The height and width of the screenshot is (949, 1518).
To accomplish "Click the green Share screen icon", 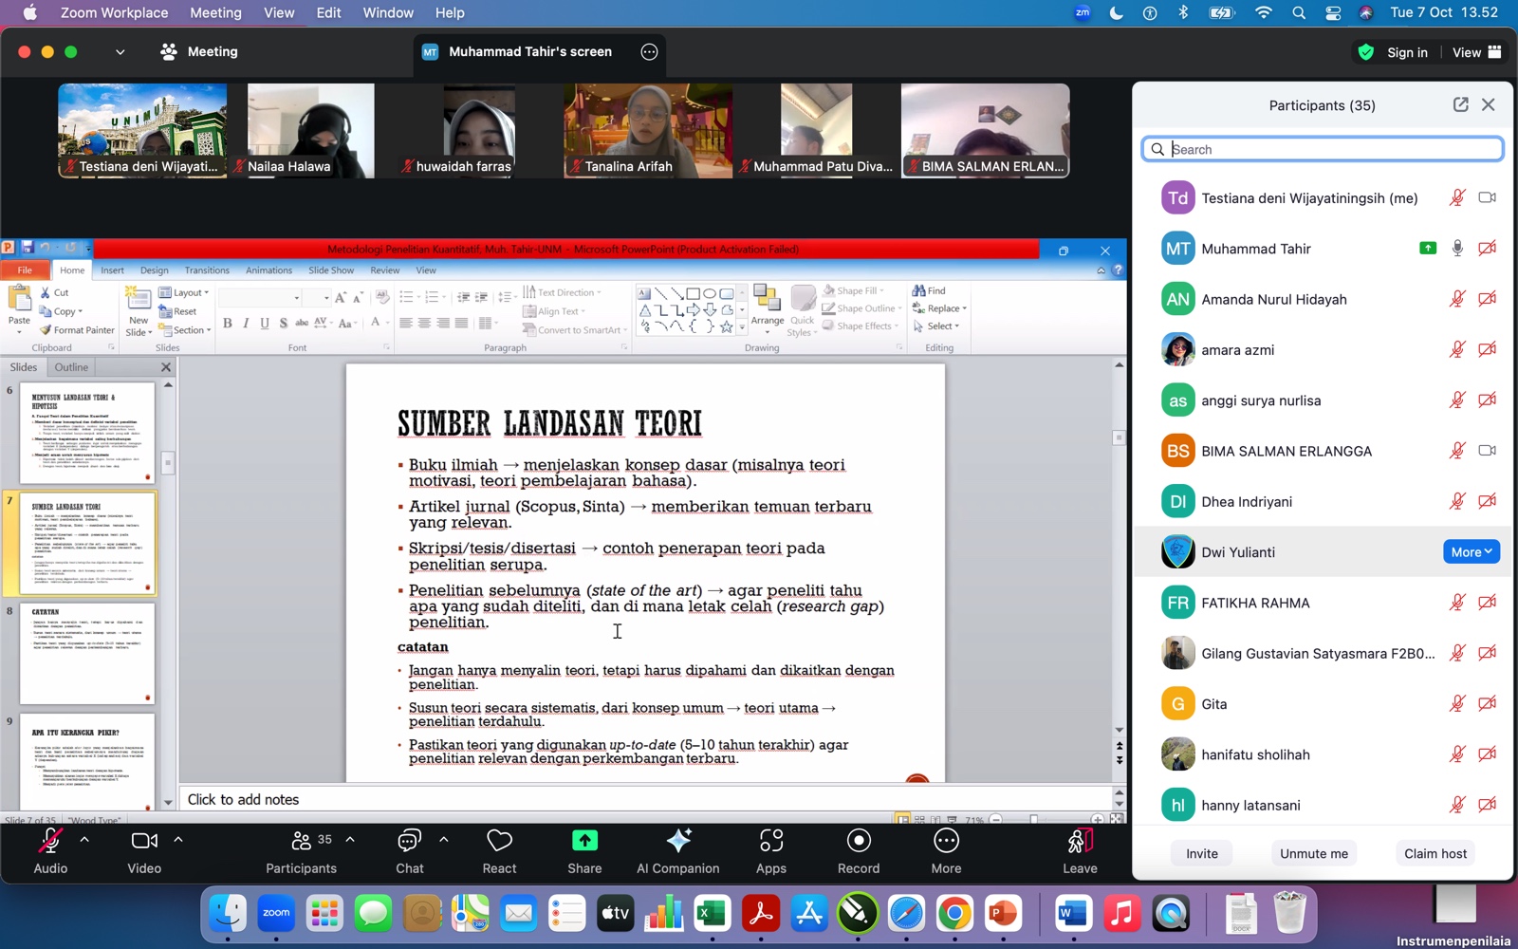I will click(584, 842).
